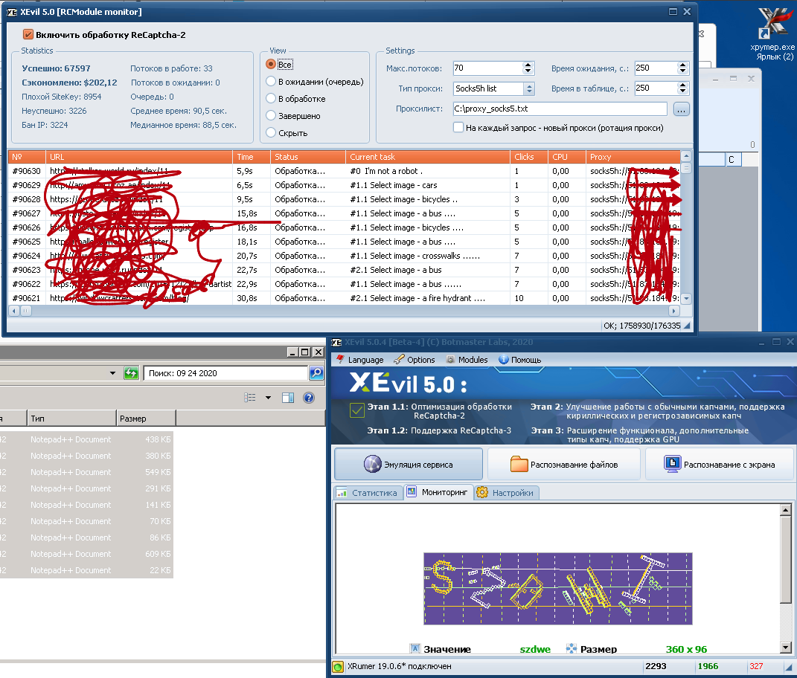Screen dimensions: 797x678
Task: Click the Size (Размер) icon under captcha
Action: click(572, 649)
